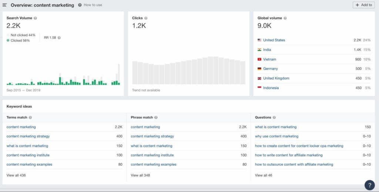Screen dimensions: 379x192
Task: Expand View all 46 questions
Action: [x=264, y=175]
